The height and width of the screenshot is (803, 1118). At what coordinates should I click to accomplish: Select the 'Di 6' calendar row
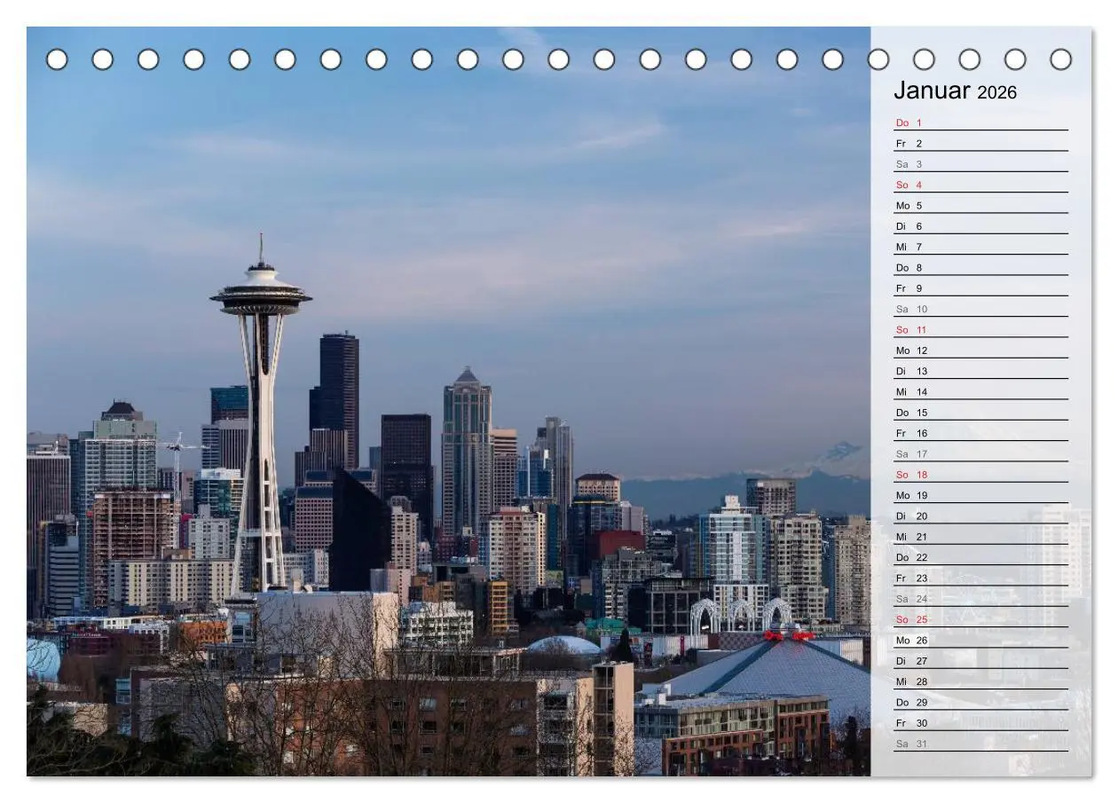(x=980, y=226)
